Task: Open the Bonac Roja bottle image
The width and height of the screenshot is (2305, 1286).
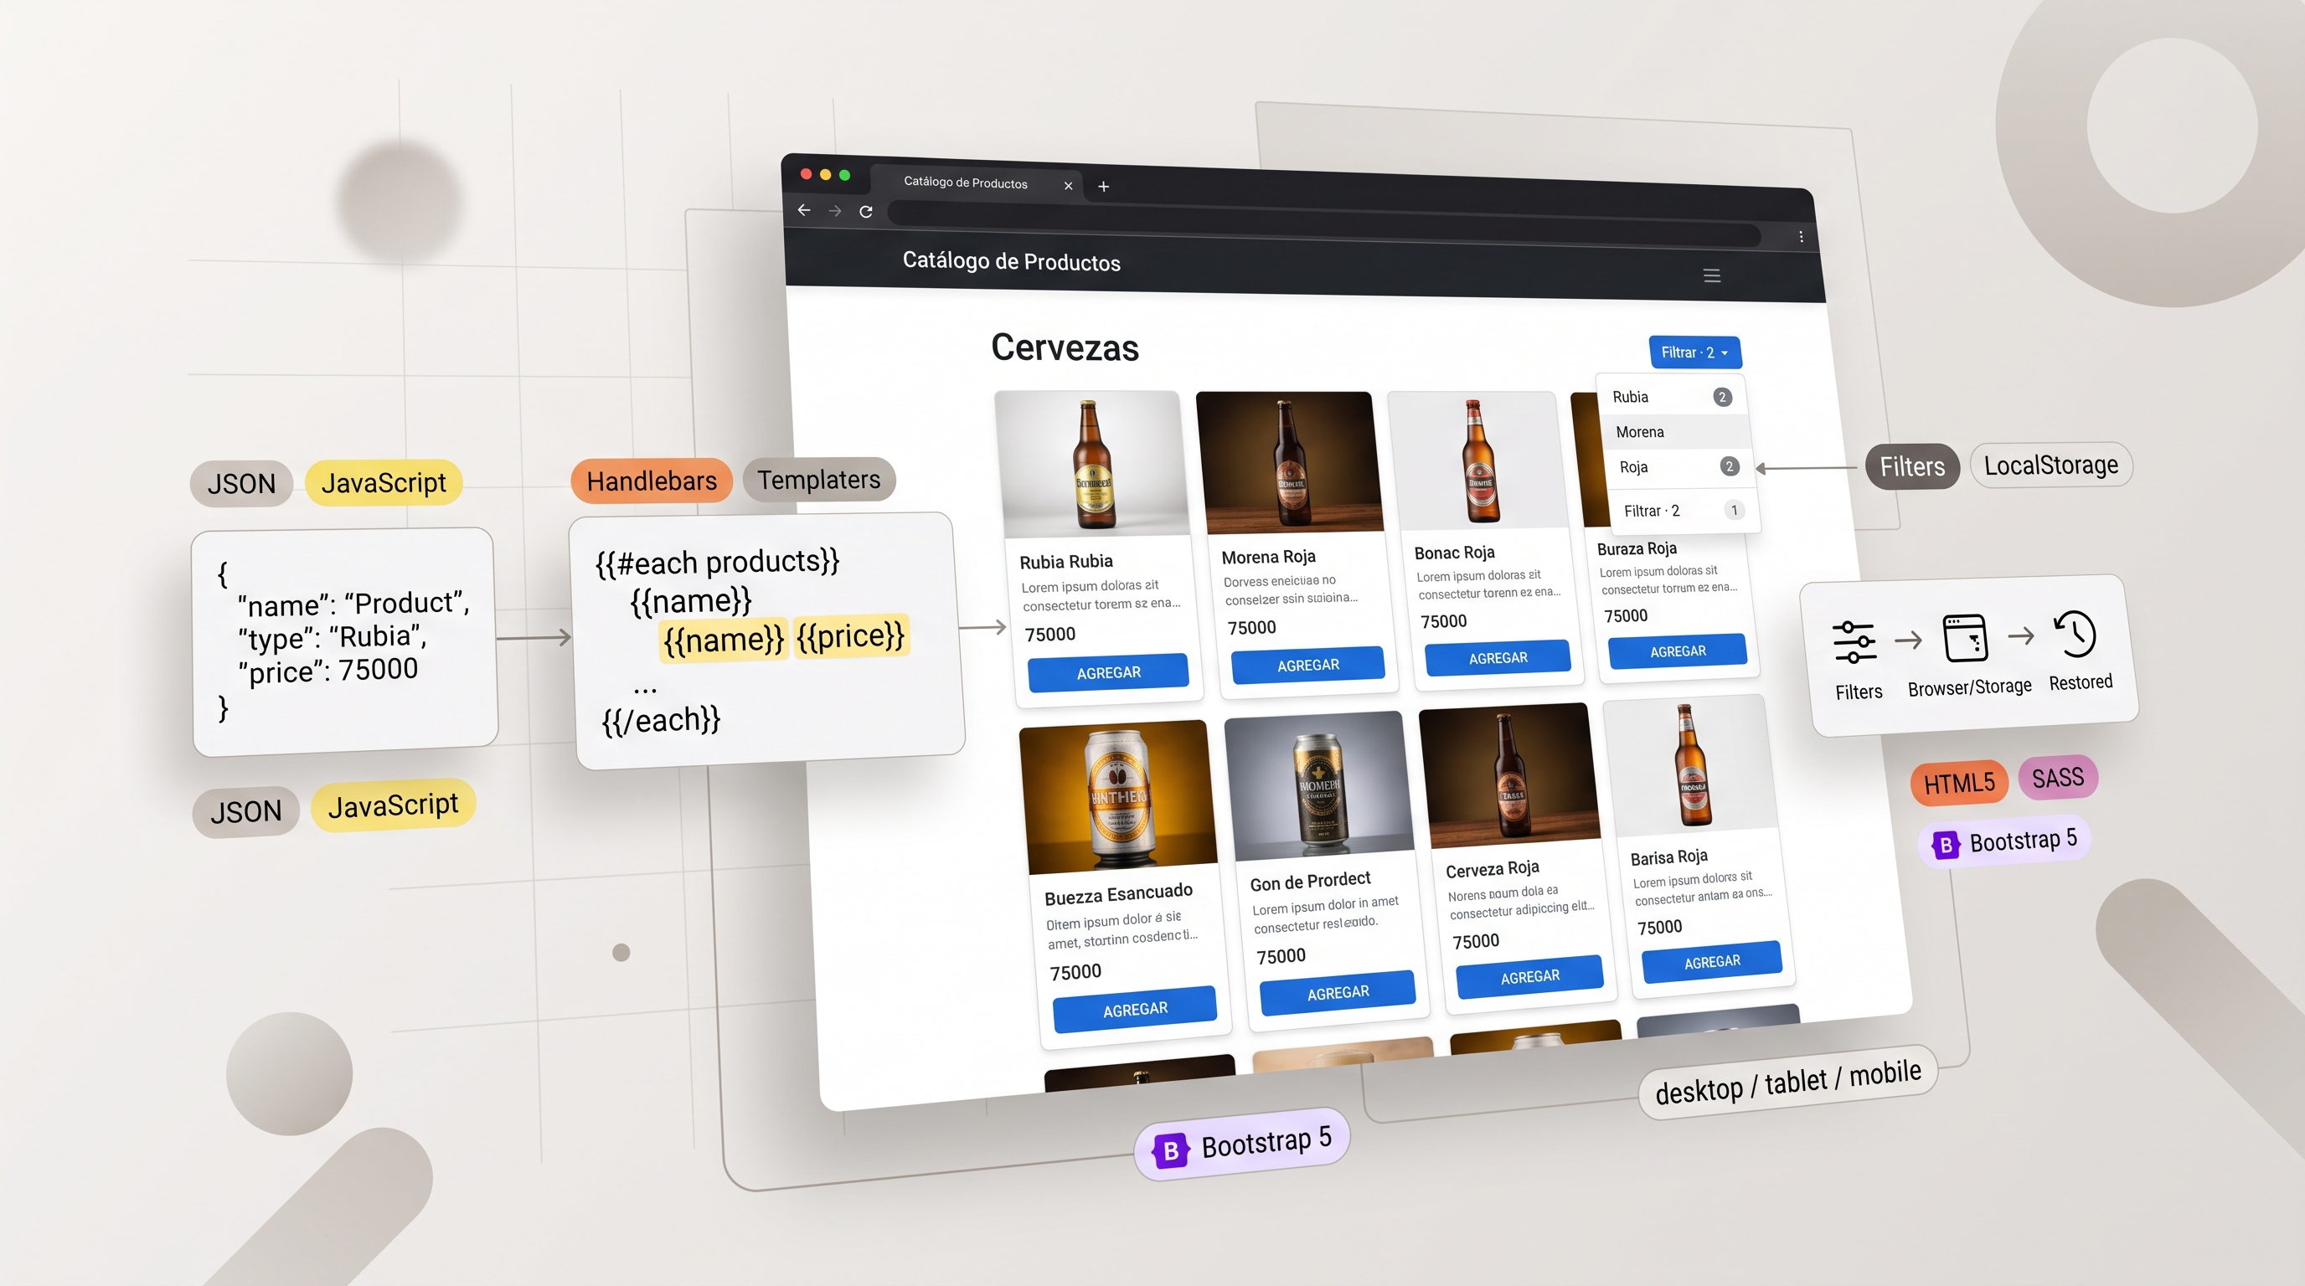Action: coord(1477,460)
